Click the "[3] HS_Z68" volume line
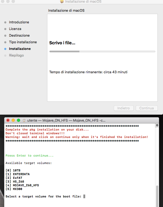Image resolution: width=163 pixels, height=207 pixels. [x=15, y=182]
